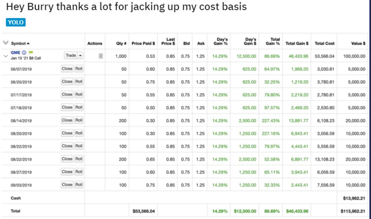Click the GME info icon
371x219 pixels.
tap(24, 53)
